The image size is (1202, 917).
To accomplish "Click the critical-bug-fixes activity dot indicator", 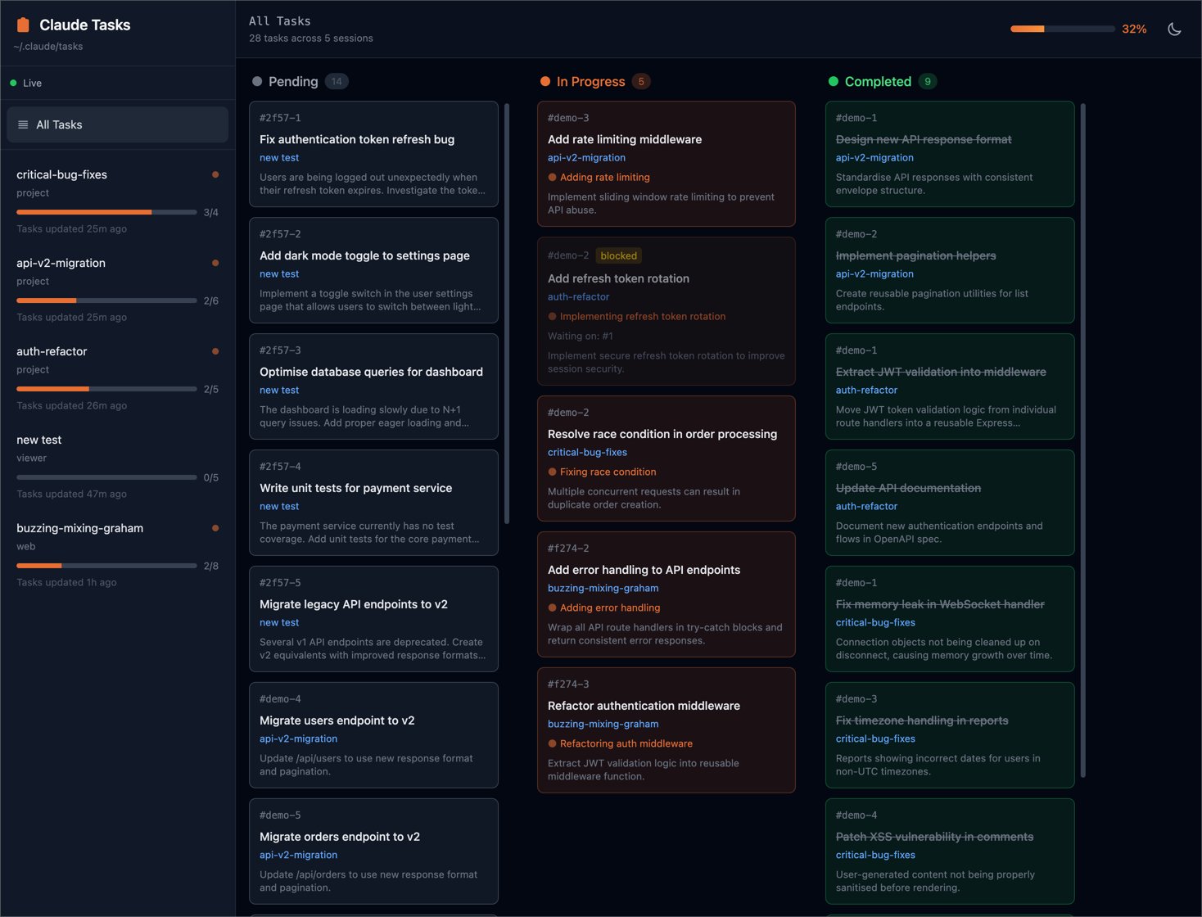I will [215, 174].
